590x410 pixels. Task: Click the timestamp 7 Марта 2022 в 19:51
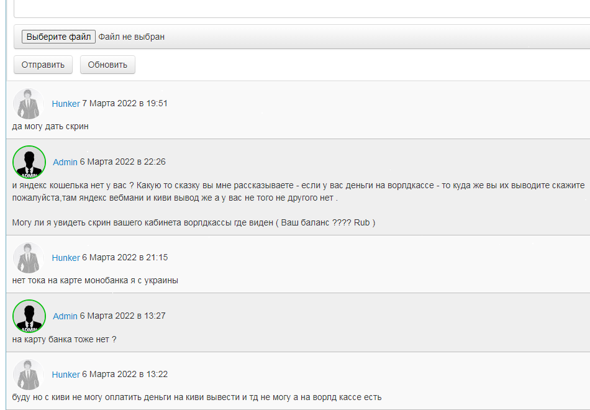pos(125,104)
